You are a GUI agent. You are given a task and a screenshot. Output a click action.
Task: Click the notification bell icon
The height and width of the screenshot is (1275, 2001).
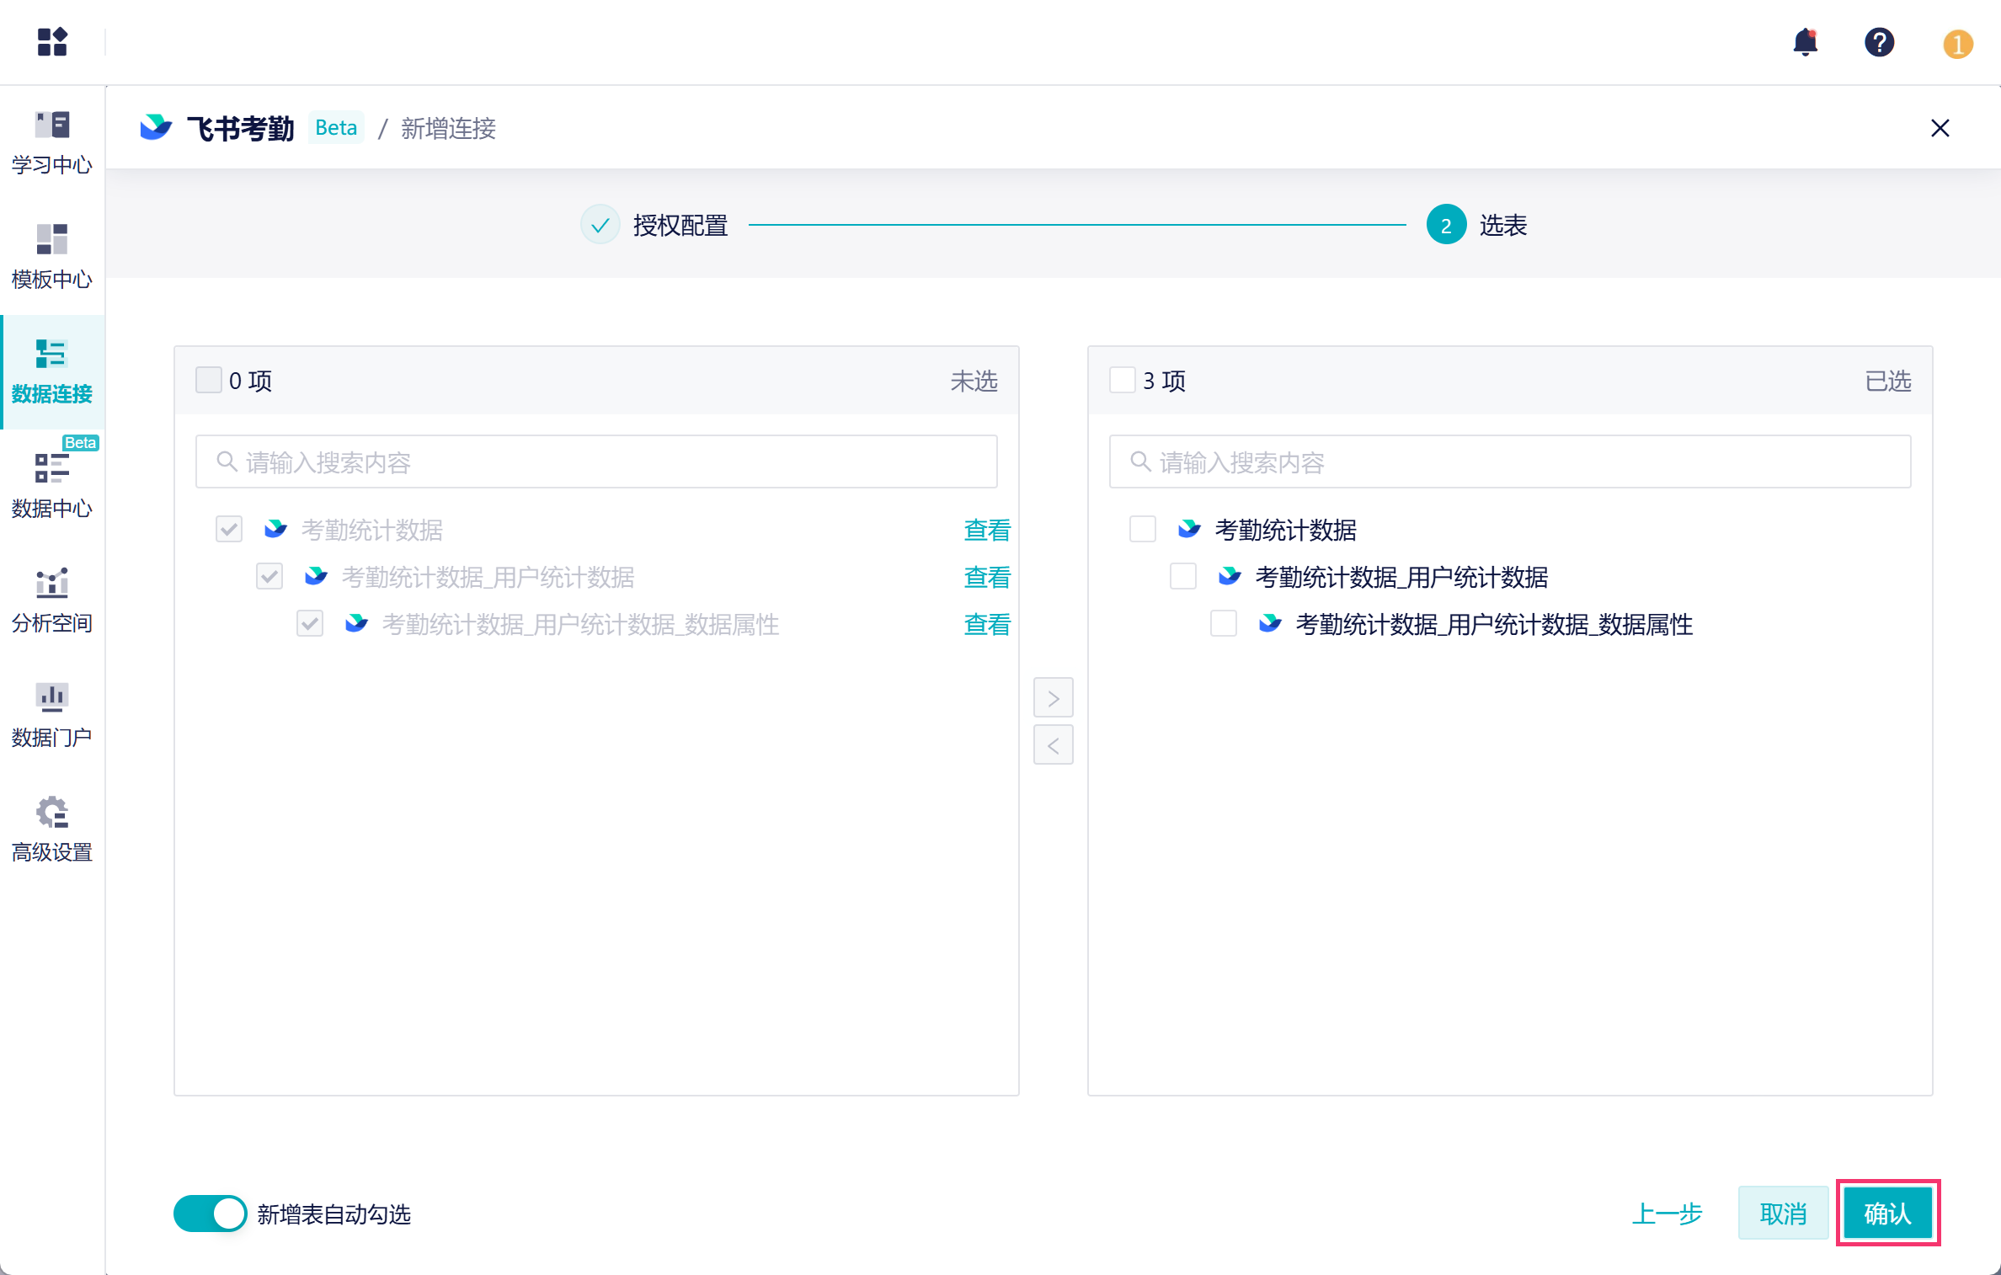[1805, 41]
